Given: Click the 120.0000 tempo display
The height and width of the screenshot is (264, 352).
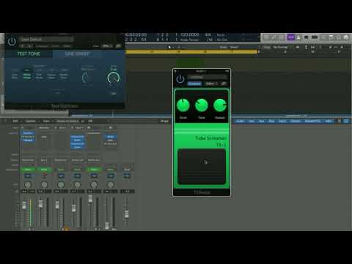Looking at the screenshot, I should pos(190,35).
